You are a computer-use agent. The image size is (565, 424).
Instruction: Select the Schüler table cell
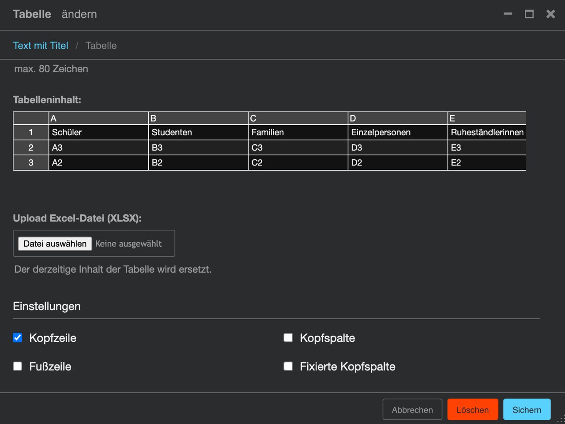coord(98,132)
